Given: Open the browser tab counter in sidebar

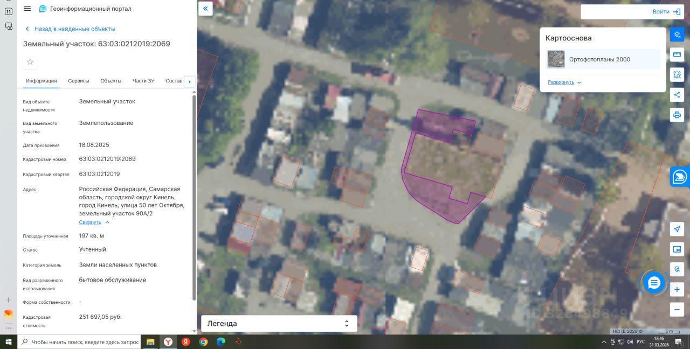Looking at the screenshot, I should [8, 11].
